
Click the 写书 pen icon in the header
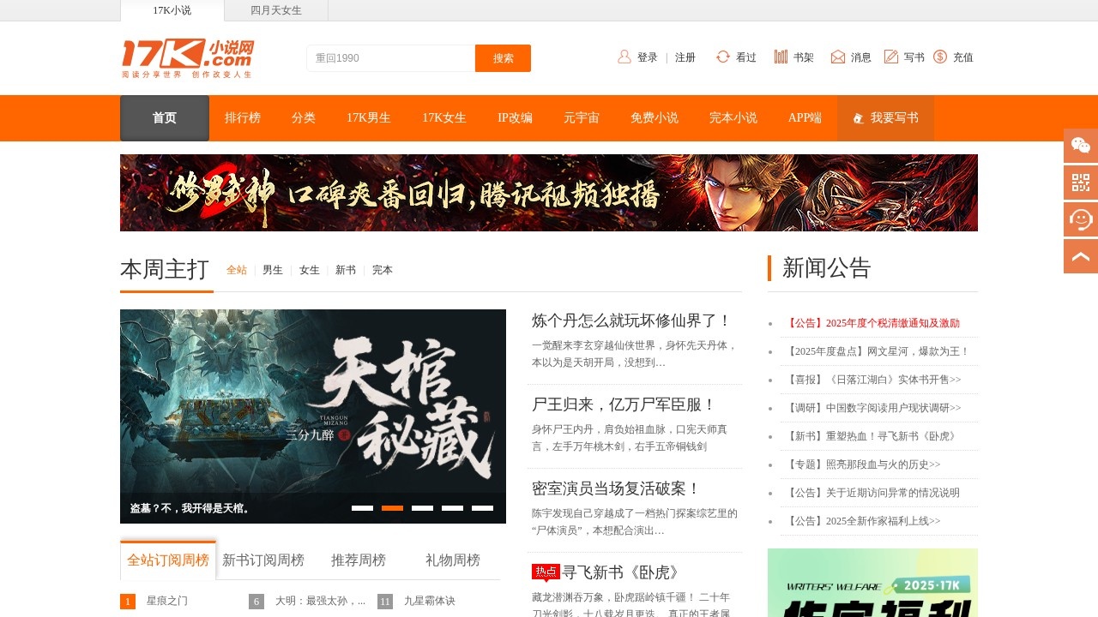click(x=892, y=57)
